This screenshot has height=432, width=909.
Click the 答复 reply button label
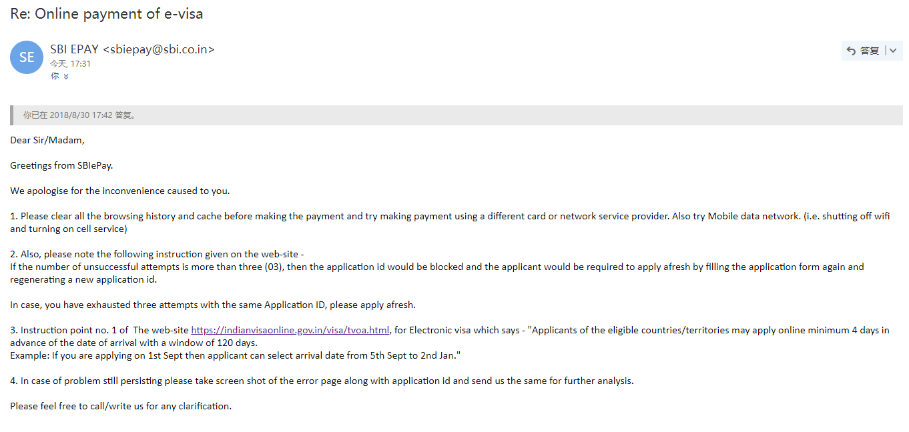coord(869,51)
